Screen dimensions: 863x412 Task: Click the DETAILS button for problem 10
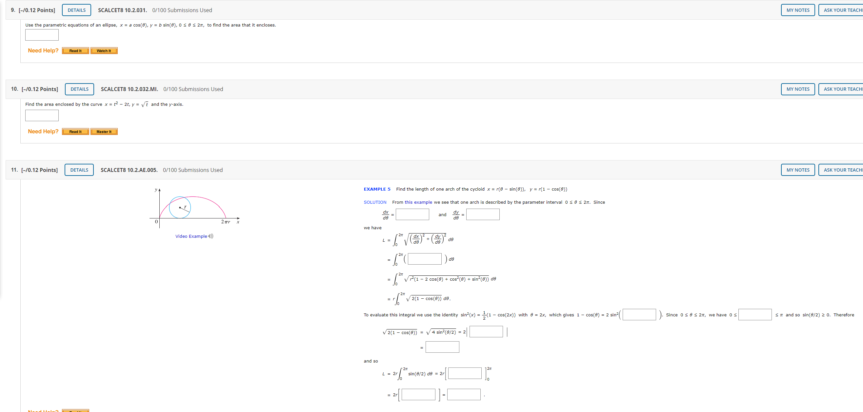(x=79, y=88)
